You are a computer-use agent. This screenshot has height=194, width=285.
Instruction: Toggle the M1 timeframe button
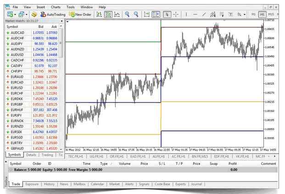point(253,15)
